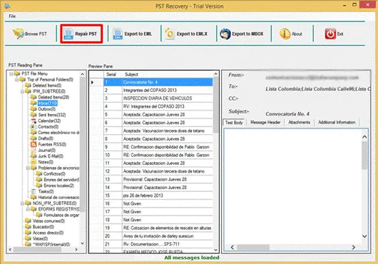Viewport: 378px width, 264px height.
Task: Click the Repair PST button
Action: 81,34
